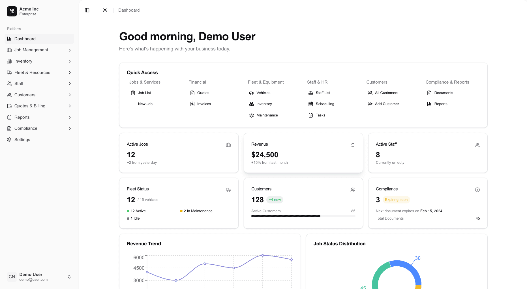Click the CN user avatar
The width and height of the screenshot is (527, 289).
point(12,277)
